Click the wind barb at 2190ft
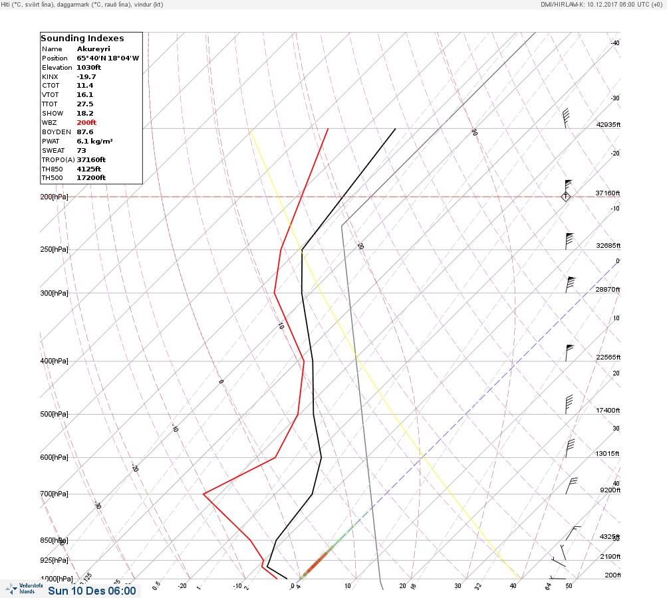Screen dimensions: 667x598 coord(563,552)
